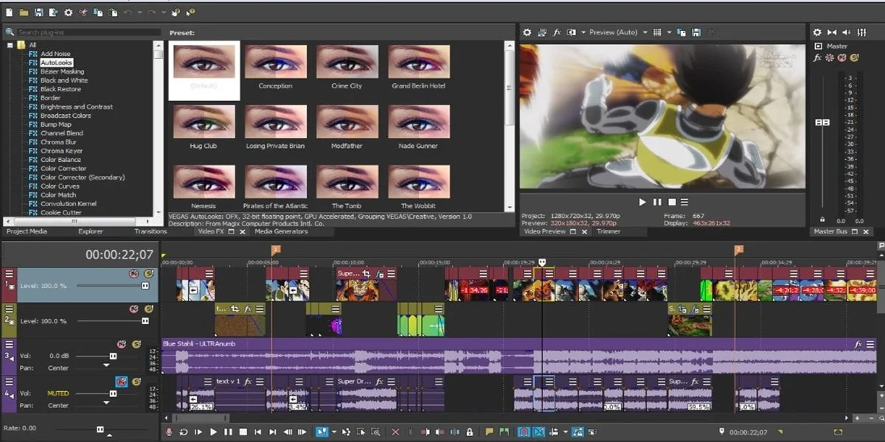
Task: Click the Downmix output icon in Master Bus
Action: point(832,32)
